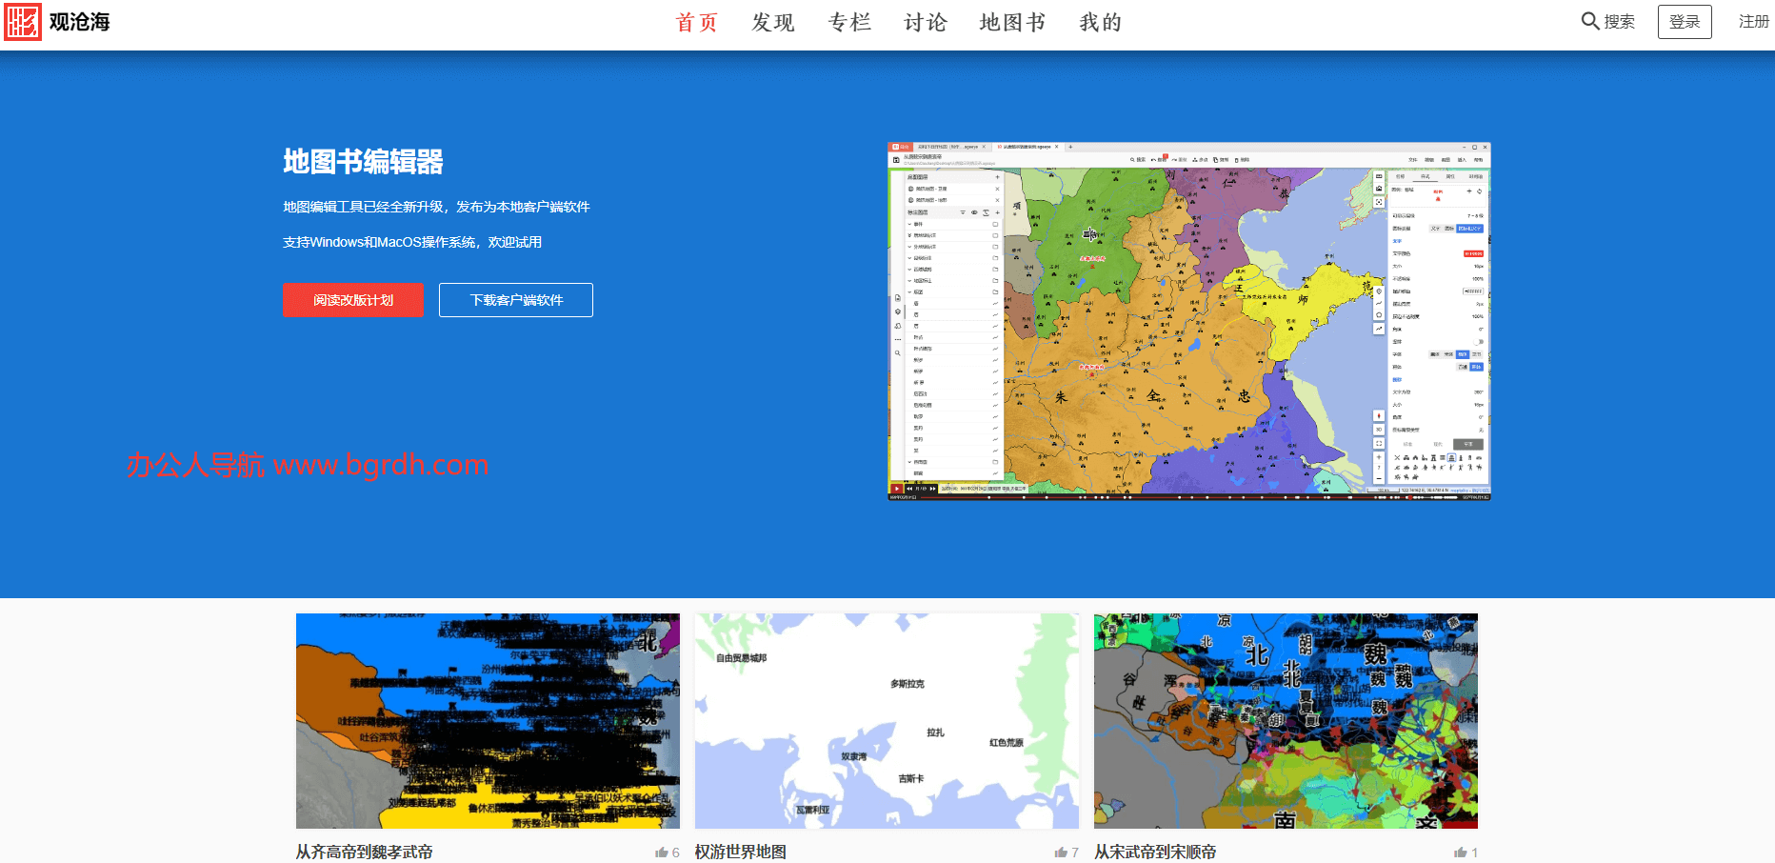Image resolution: width=1775 pixels, height=863 pixels.
Task: Like the 从齐高帝到魏孝武帝 map
Action: click(662, 853)
